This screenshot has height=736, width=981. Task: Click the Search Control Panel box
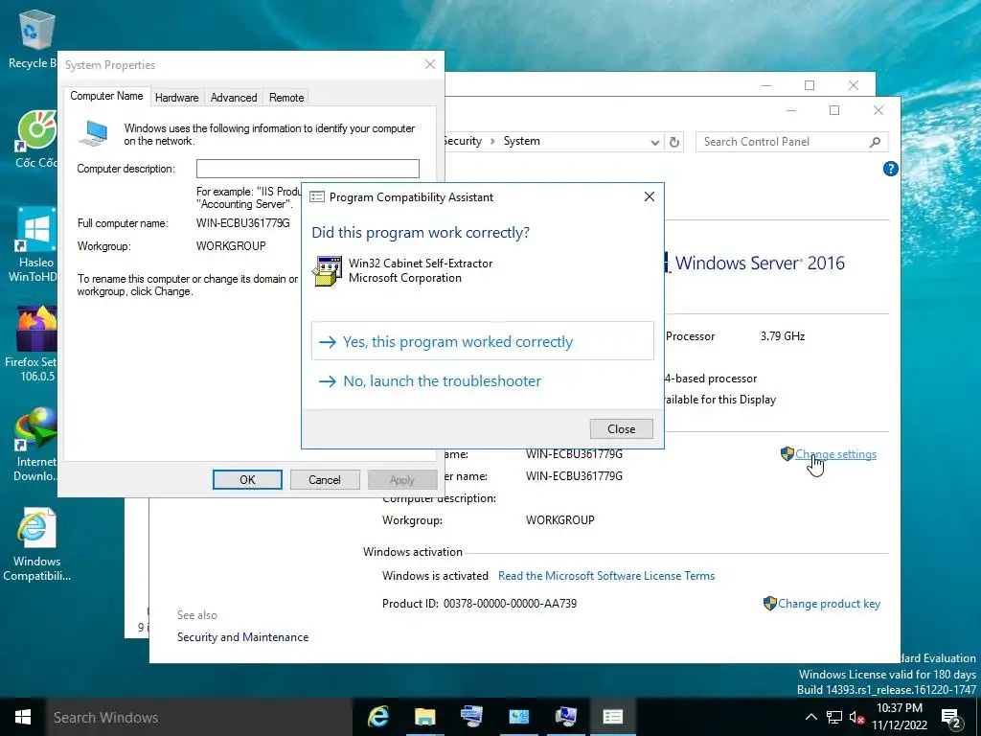click(x=791, y=142)
